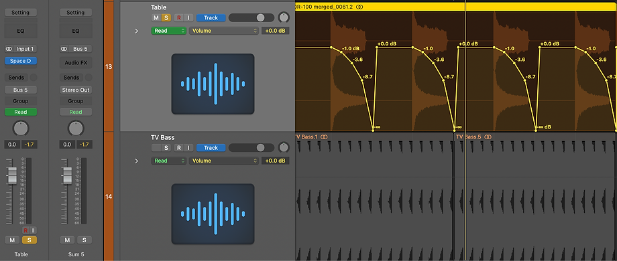Click the Table track audio waveform icon
The image size is (617, 261).
click(213, 84)
